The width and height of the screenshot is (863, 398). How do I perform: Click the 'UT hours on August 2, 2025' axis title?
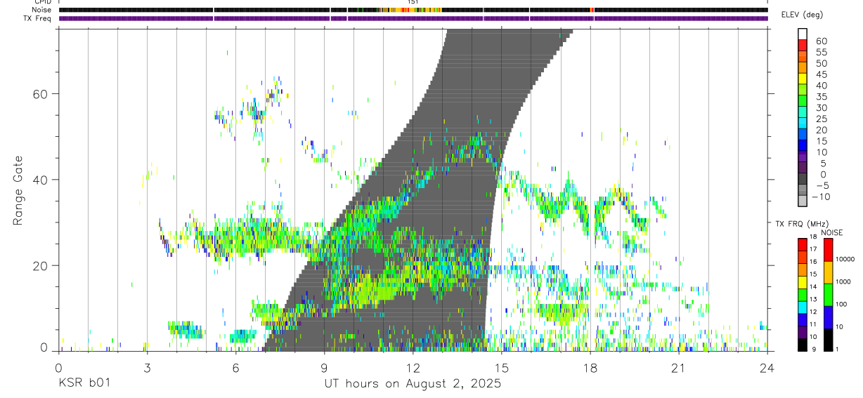(413, 384)
